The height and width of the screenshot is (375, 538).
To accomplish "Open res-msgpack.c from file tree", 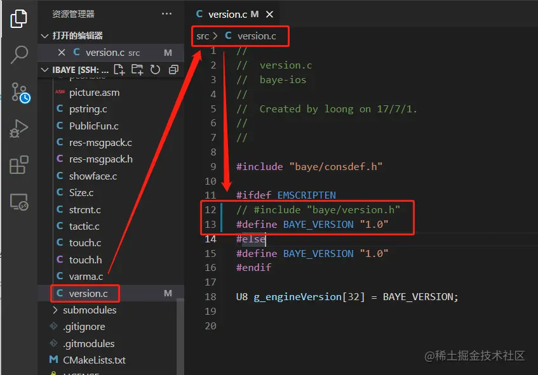I will tap(100, 143).
